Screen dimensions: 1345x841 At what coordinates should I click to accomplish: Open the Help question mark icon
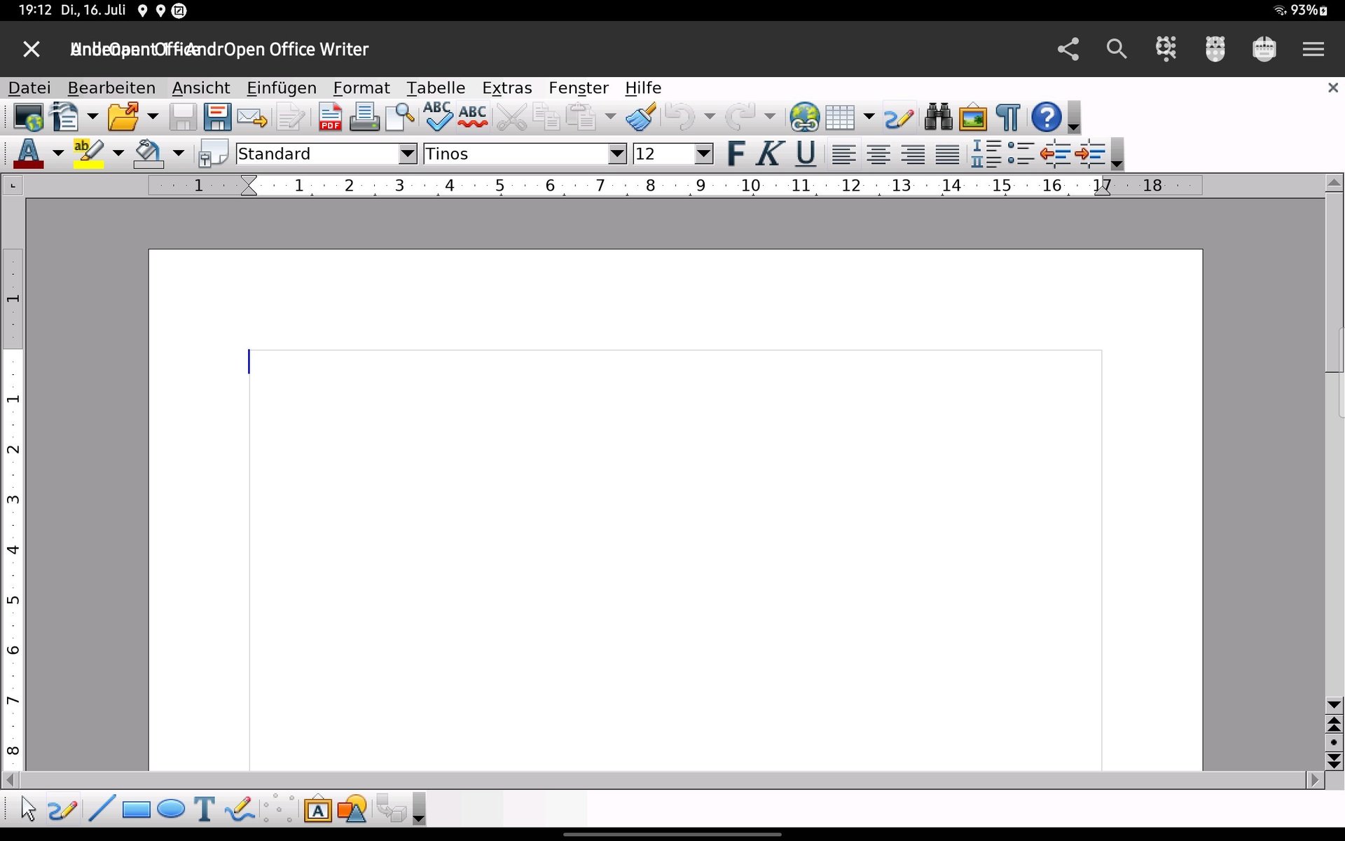[x=1045, y=117]
